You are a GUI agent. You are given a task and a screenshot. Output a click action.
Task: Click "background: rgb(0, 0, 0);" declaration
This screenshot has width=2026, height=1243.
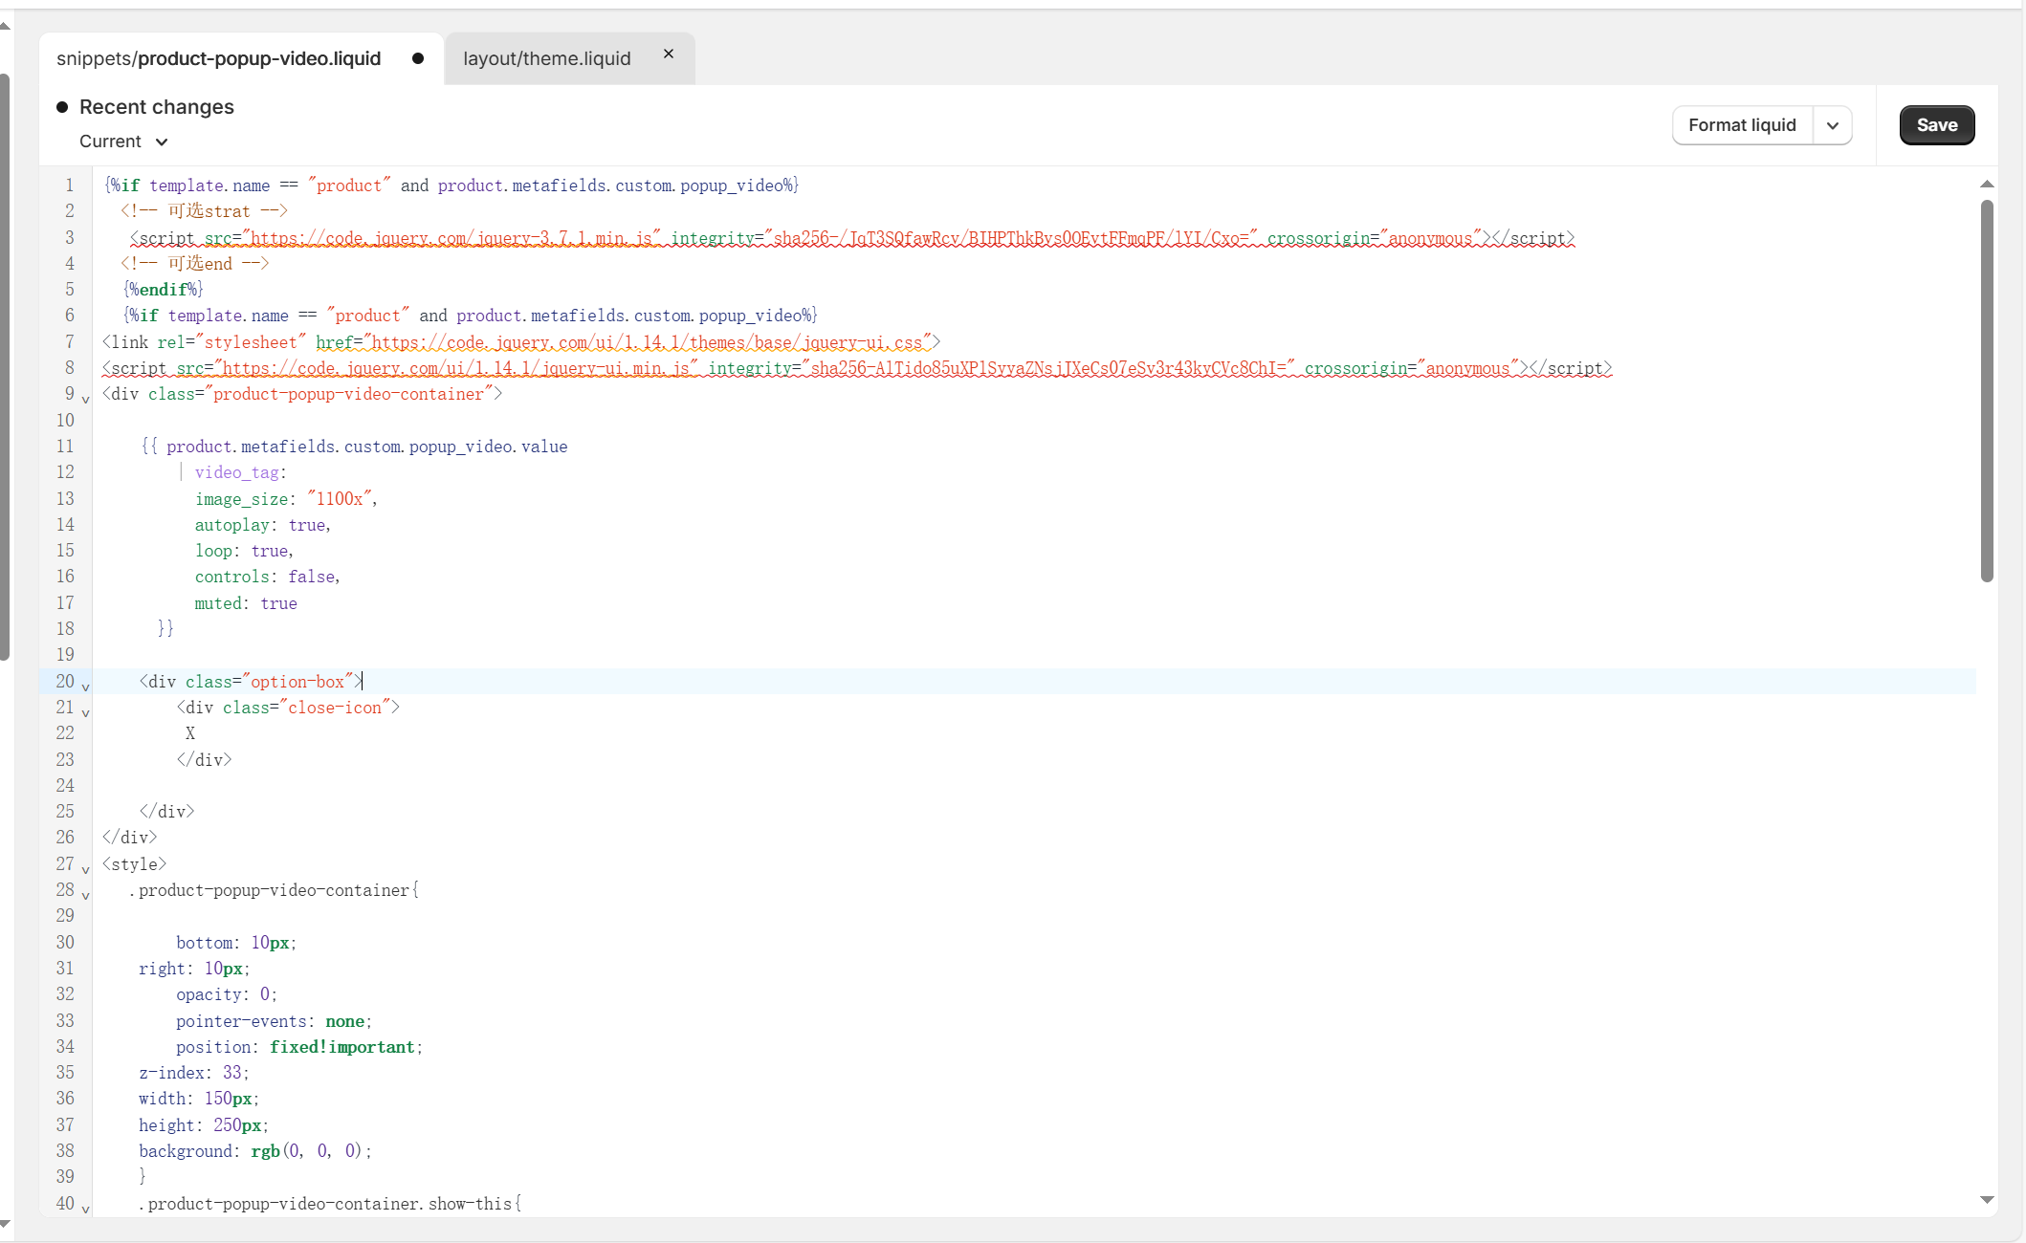coord(254,1151)
